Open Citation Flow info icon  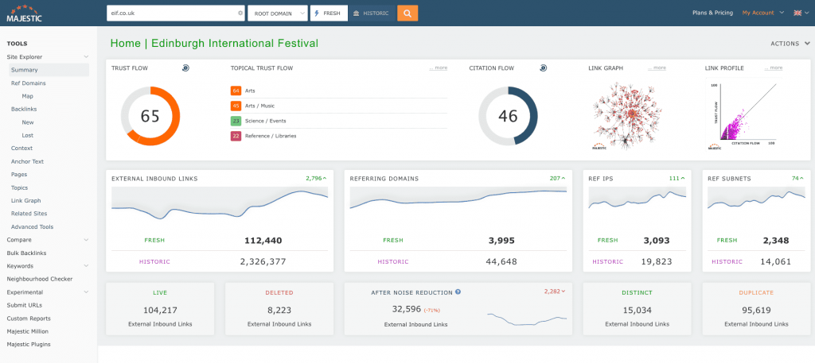543,68
